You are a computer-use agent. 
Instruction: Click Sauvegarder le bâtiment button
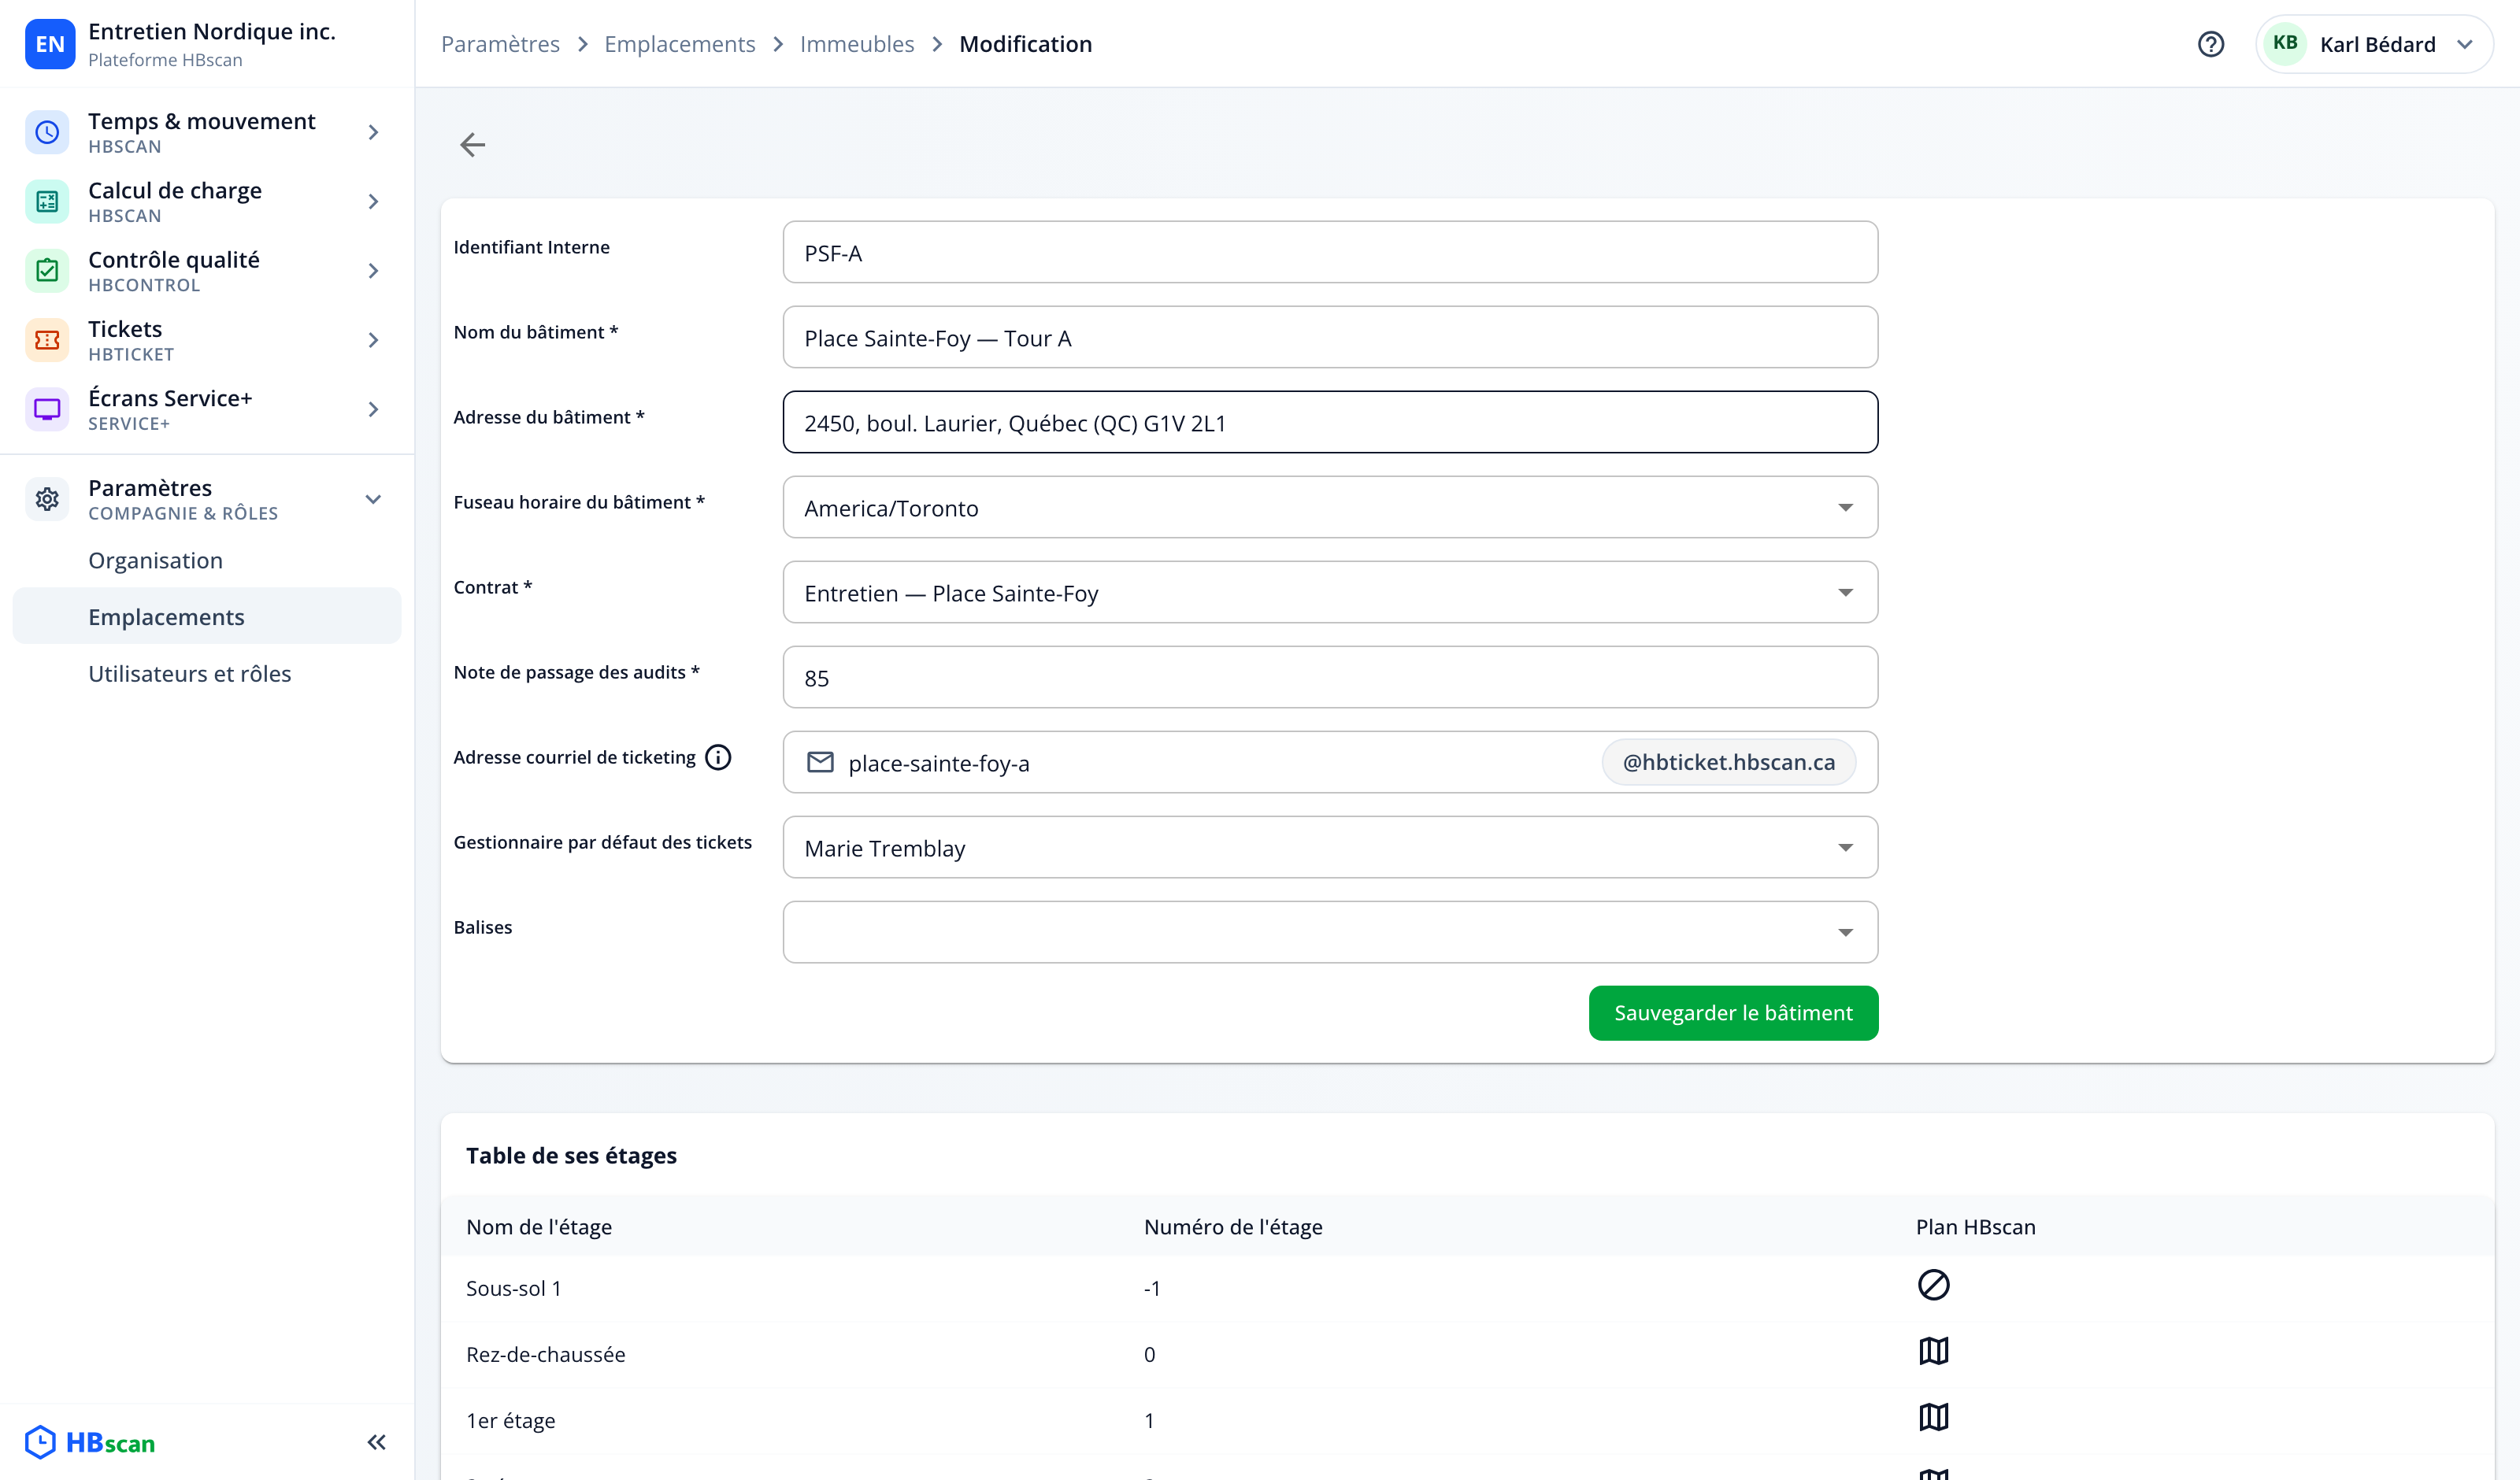click(1733, 1013)
